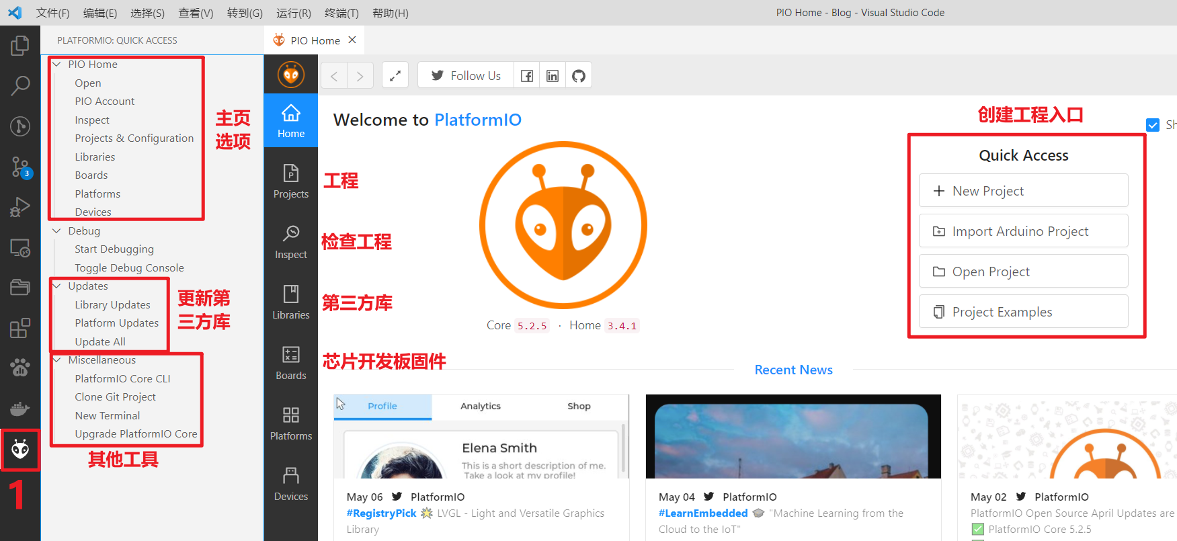Select New Terminal tree item
The width and height of the screenshot is (1177, 541).
coord(108,416)
